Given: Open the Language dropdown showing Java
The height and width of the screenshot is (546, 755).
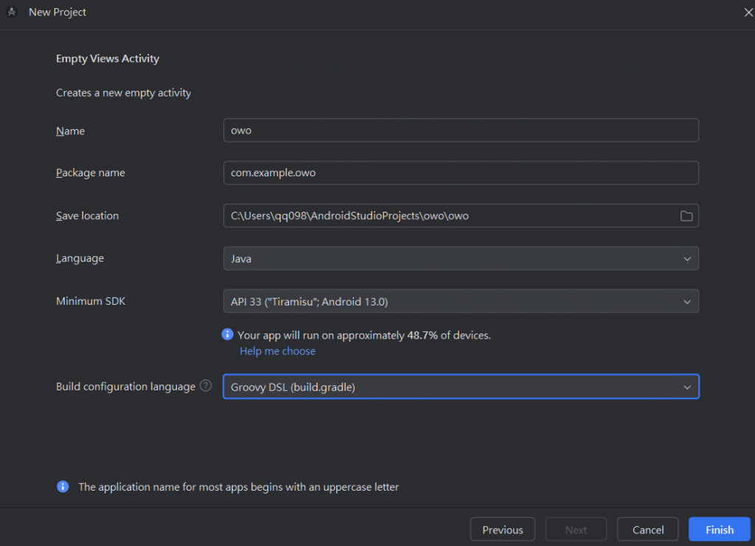Looking at the screenshot, I should (461, 259).
